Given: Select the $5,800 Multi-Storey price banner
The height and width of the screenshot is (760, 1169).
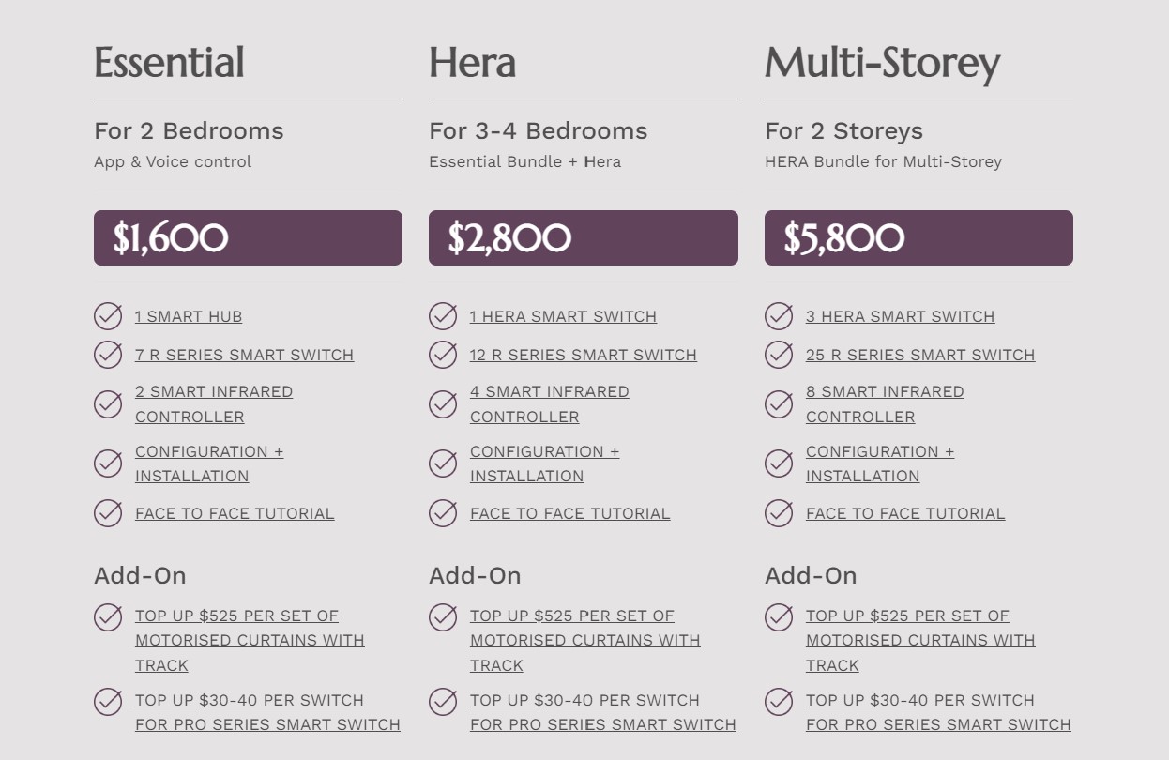Looking at the screenshot, I should pos(918,237).
